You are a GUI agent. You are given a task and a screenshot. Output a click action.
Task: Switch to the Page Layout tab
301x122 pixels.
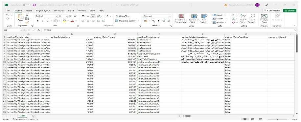click(x=43, y=10)
